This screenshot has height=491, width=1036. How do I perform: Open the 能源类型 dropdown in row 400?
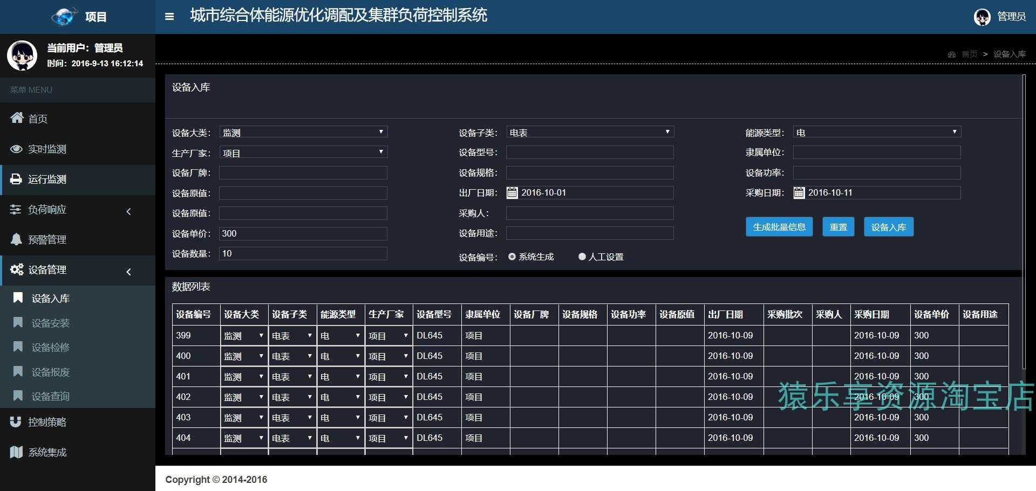click(x=340, y=356)
